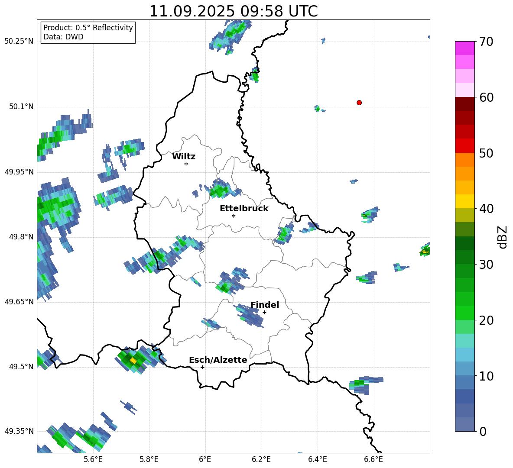Click the 30 colorbar tick label
513x468 pixels.
486,265
